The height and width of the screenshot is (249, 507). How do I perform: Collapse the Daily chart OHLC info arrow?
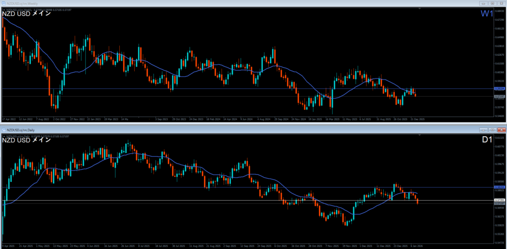pos(4,136)
